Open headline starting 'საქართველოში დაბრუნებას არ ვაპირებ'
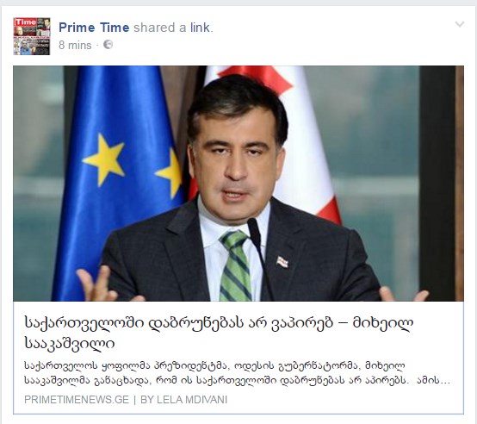 pos(219,323)
